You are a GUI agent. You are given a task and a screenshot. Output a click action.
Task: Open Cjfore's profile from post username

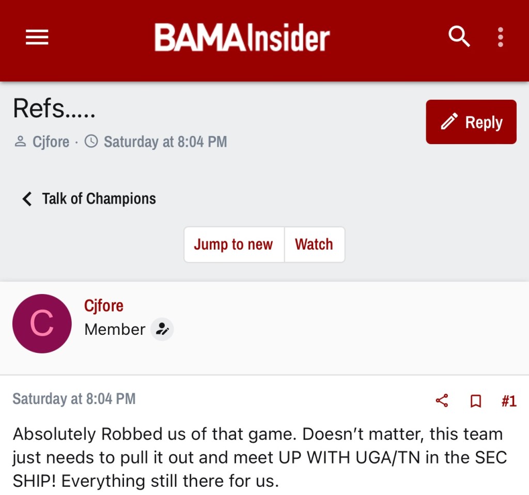[104, 305]
